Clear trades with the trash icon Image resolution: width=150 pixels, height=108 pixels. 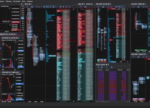point(112,67)
